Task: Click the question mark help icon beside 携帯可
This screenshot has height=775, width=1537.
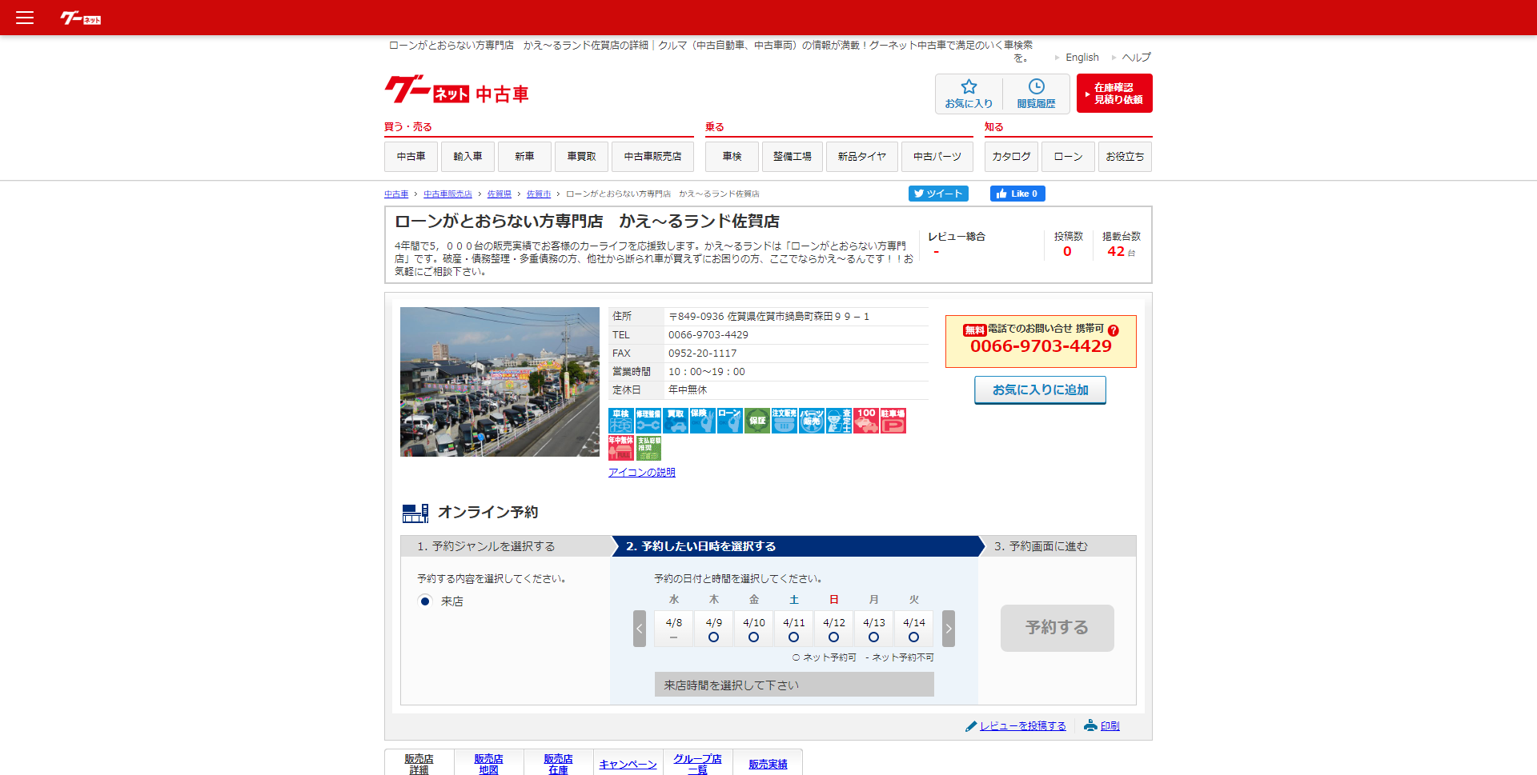Action: (1113, 330)
